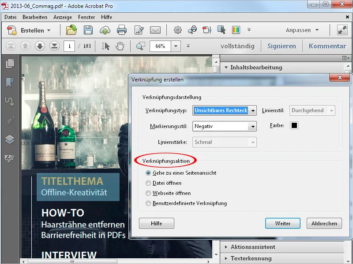Toggle full screen reading mode icon
Screen dimensions: 353x264
(342, 30)
